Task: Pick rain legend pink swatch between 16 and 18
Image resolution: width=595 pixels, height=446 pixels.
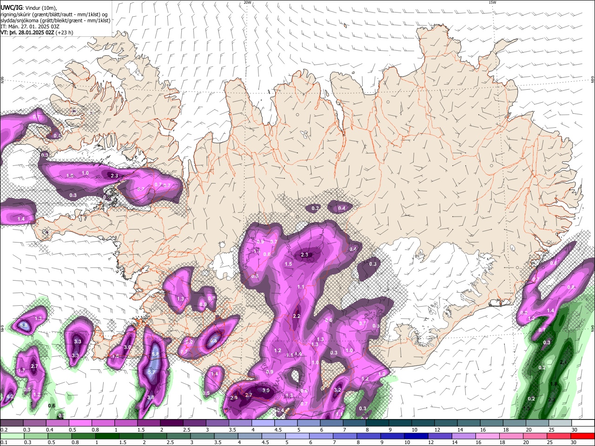Action: 487,436
